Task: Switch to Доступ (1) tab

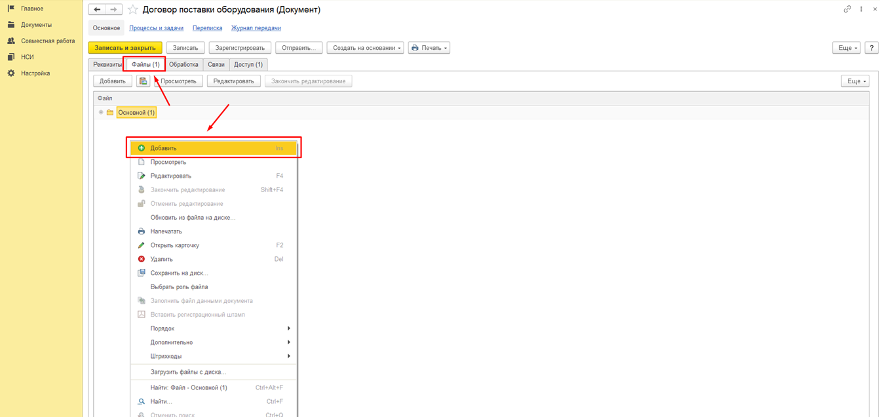Action: click(x=248, y=64)
